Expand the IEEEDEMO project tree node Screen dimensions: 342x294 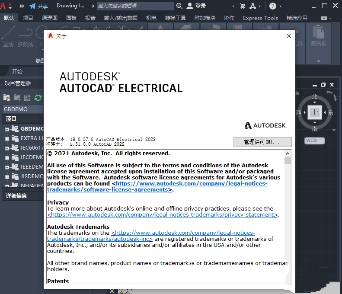[7, 167]
